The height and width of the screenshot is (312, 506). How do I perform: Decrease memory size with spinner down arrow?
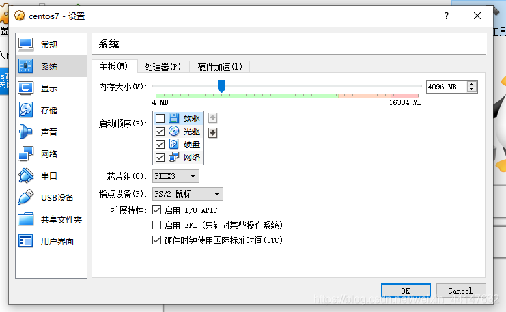[x=472, y=89]
